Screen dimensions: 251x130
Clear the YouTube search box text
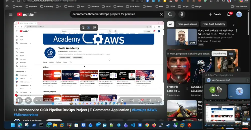coord(161,14)
